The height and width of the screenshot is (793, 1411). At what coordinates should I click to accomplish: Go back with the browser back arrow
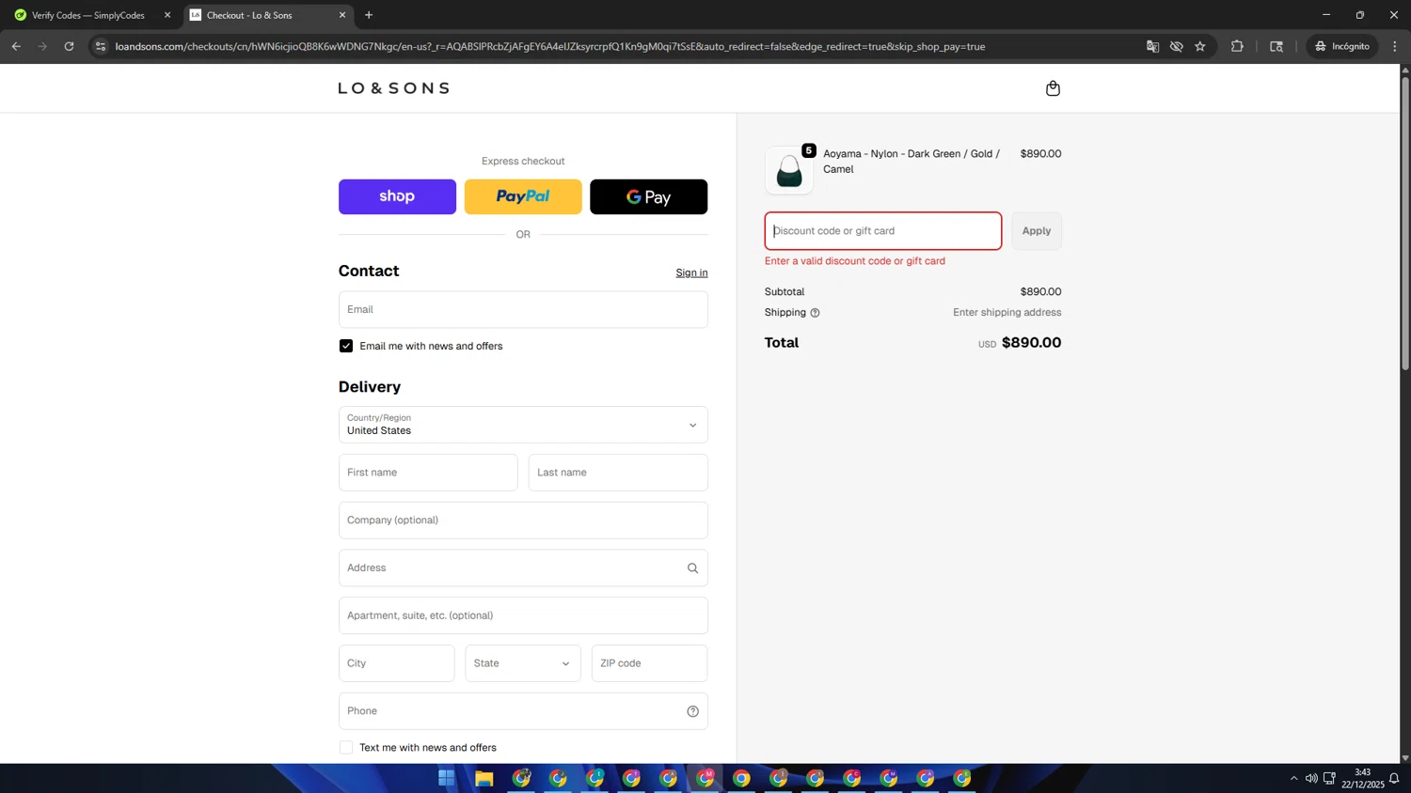(16, 46)
